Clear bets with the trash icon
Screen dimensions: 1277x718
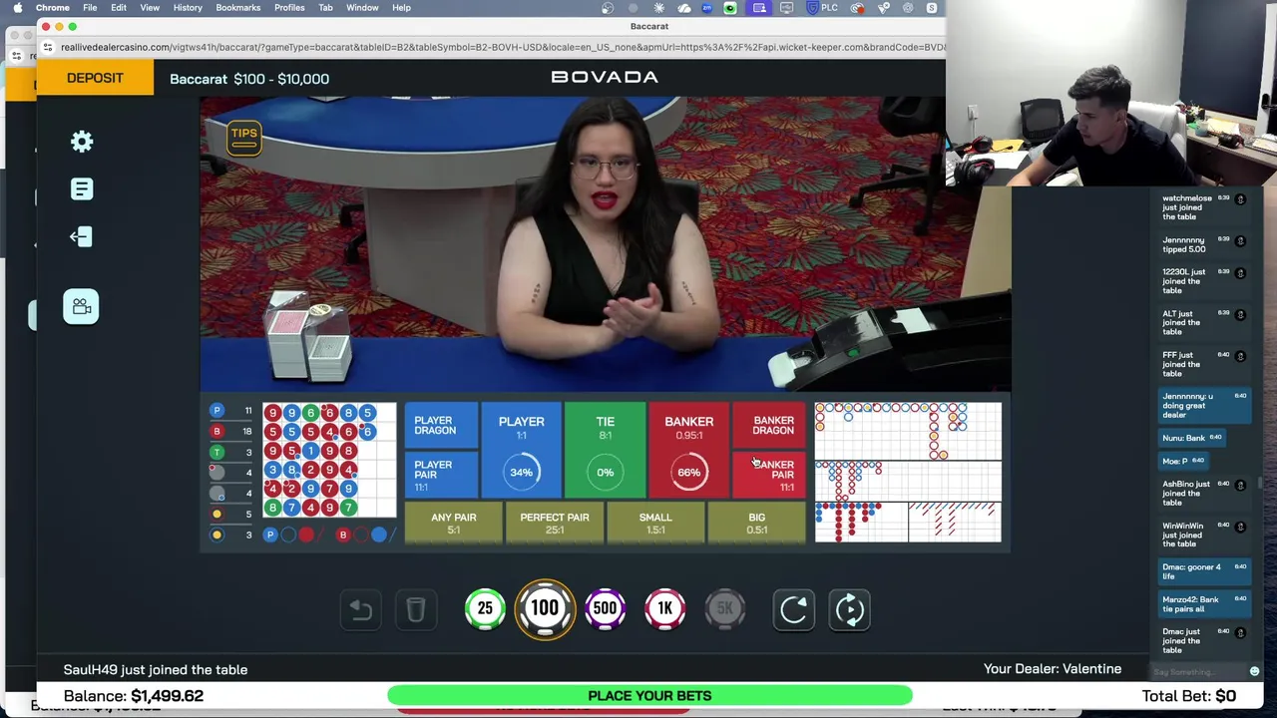(416, 609)
